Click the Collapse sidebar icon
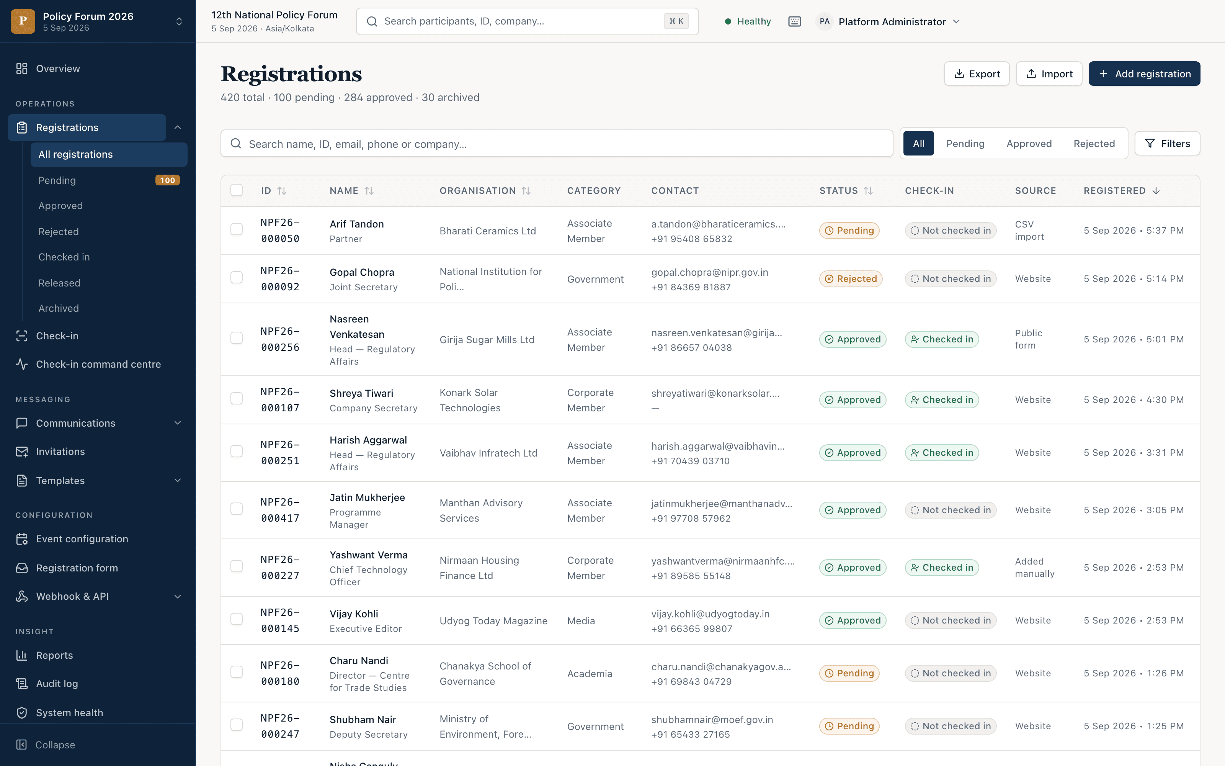The image size is (1225, 766). click(x=21, y=745)
